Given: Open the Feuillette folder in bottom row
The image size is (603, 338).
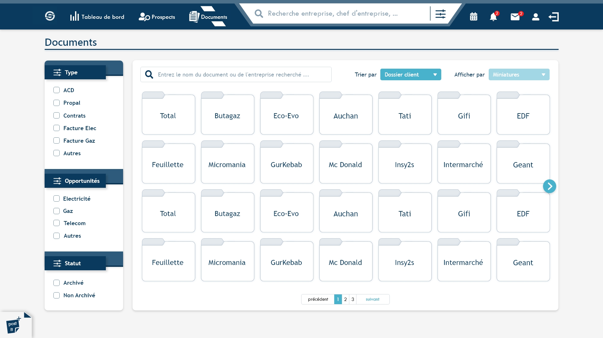Looking at the screenshot, I should point(168,260).
